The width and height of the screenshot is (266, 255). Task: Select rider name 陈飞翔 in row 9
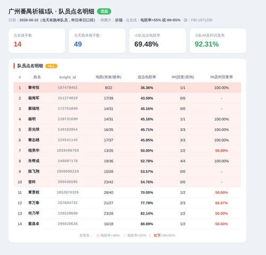[34, 171]
